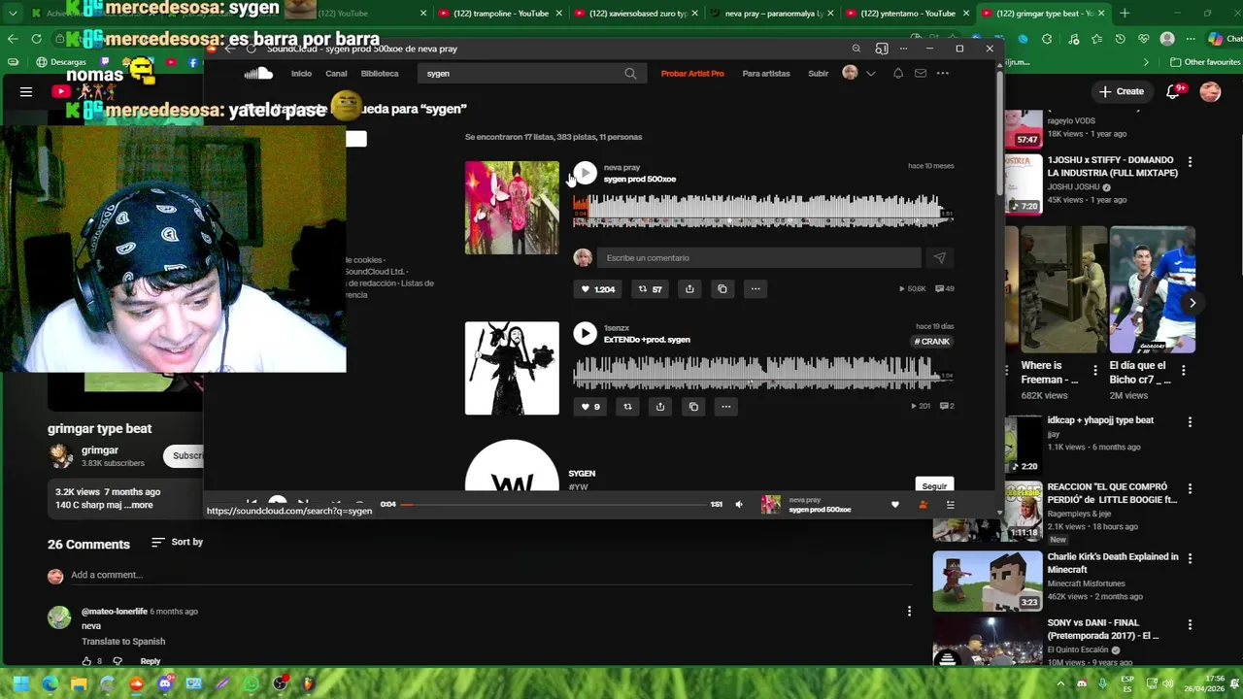Image resolution: width=1243 pixels, height=699 pixels.
Task: Click the YouTube Create button
Action: [x=1122, y=91]
